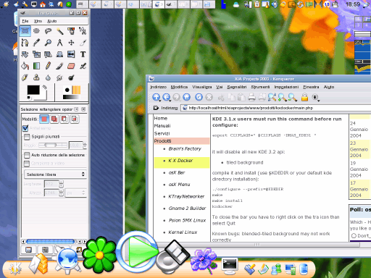Click the Raggio feather radius slider
The height and width of the screenshot is (278, 371).
tap(53, 145)
